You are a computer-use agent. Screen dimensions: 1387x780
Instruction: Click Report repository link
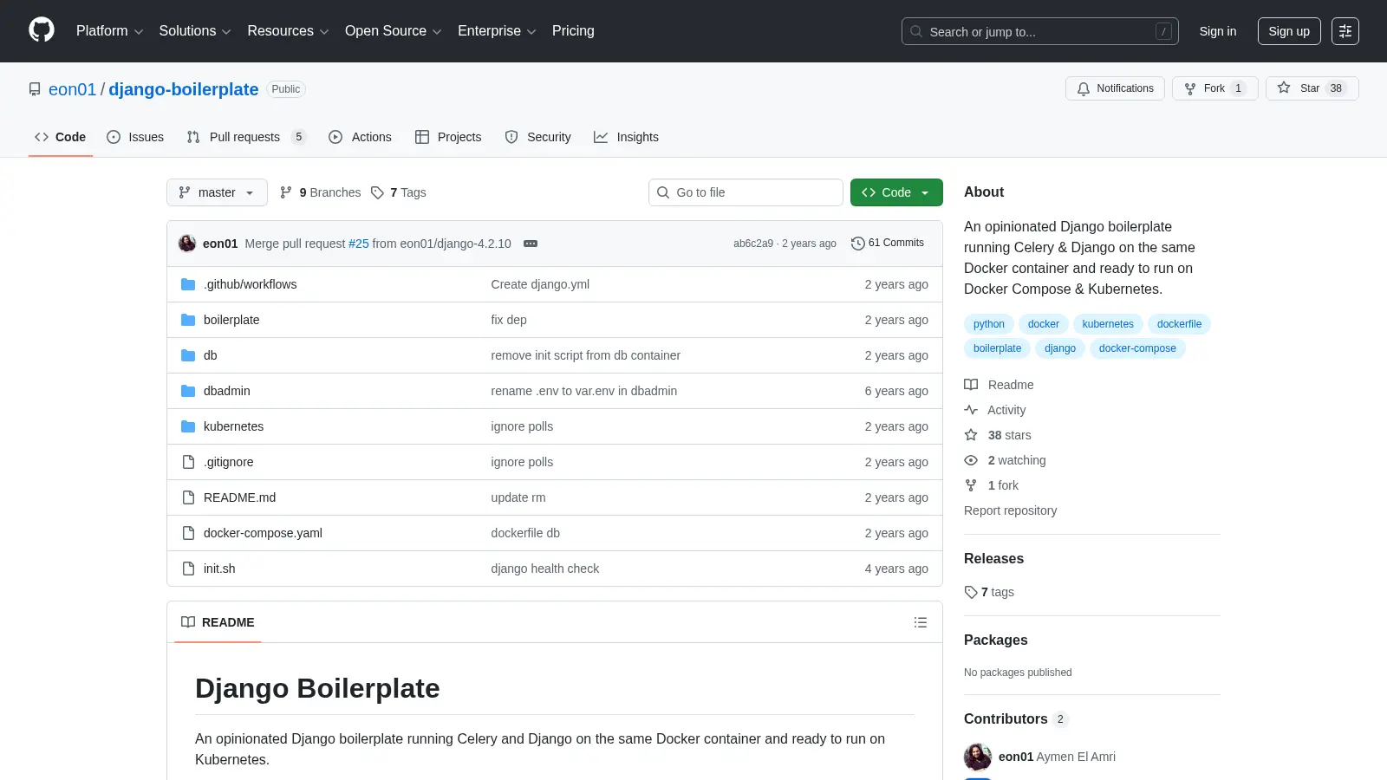pyautogui.click(x=1010, y=510)
